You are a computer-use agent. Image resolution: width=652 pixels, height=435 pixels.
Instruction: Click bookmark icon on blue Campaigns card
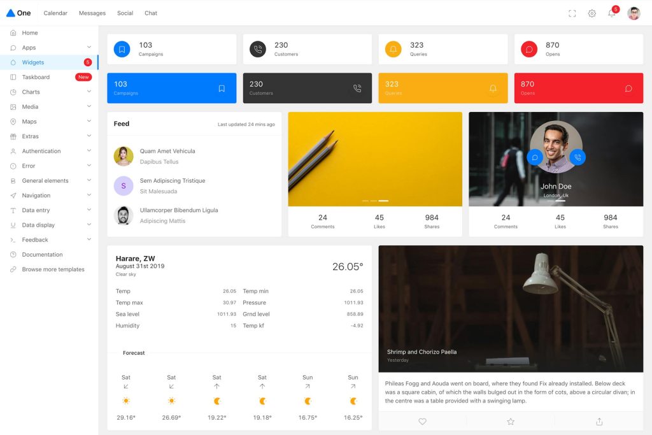[x=222, y=89]
